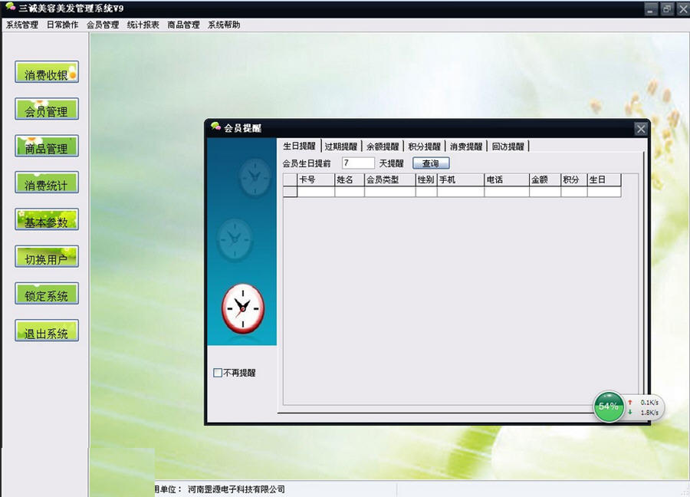This screenshot has height=497, width=690.
Task: Click the 天提醒 label
Action: click(x=391, y=164)
